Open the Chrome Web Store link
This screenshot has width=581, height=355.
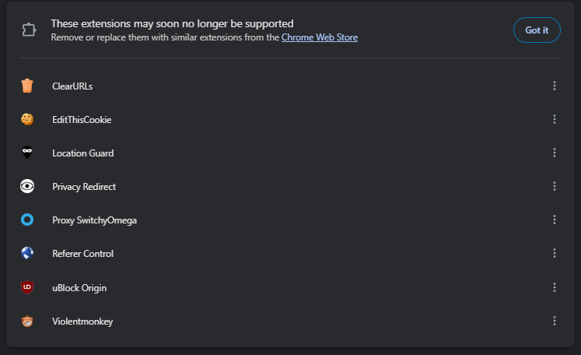pyautogui.click(x=320, y=37)
